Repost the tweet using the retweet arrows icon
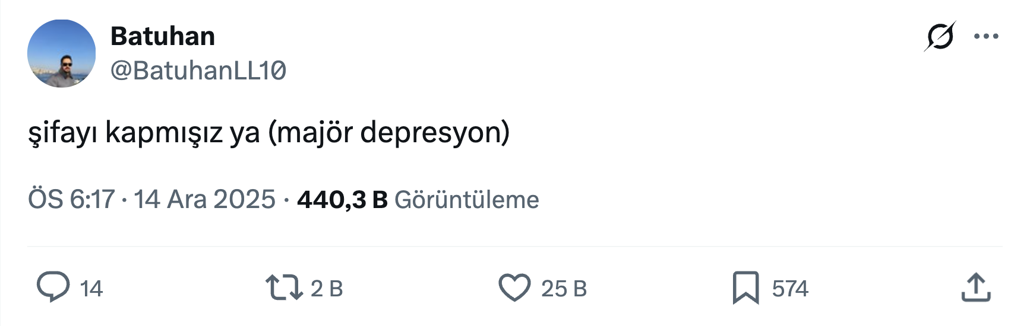 coord(284,287)
